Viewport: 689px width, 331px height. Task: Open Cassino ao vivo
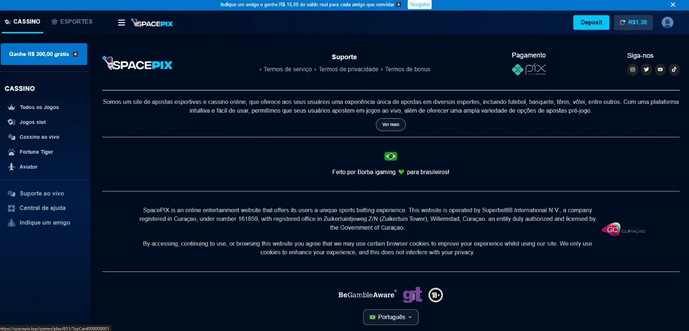click(39, 137)
